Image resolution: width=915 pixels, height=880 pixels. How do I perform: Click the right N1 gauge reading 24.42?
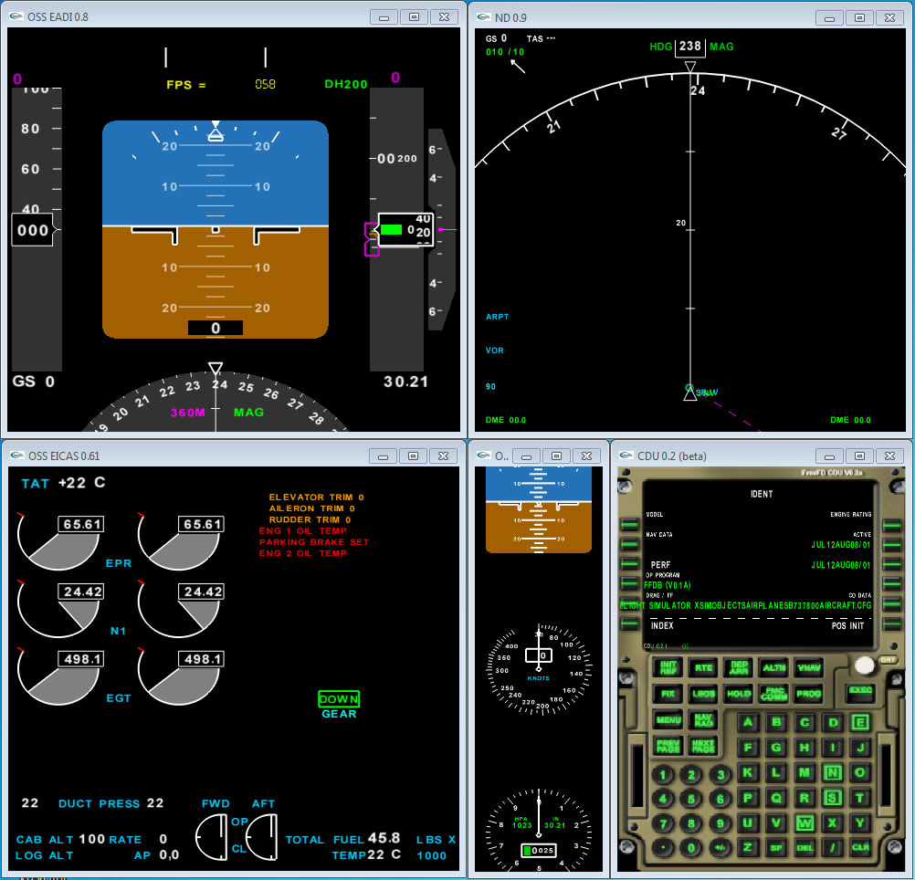[x=181, y=610]
